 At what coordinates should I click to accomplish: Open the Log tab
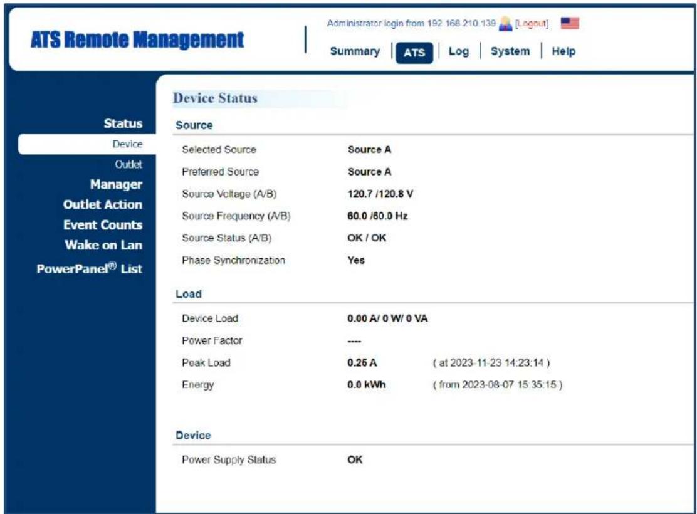point(459,51)
